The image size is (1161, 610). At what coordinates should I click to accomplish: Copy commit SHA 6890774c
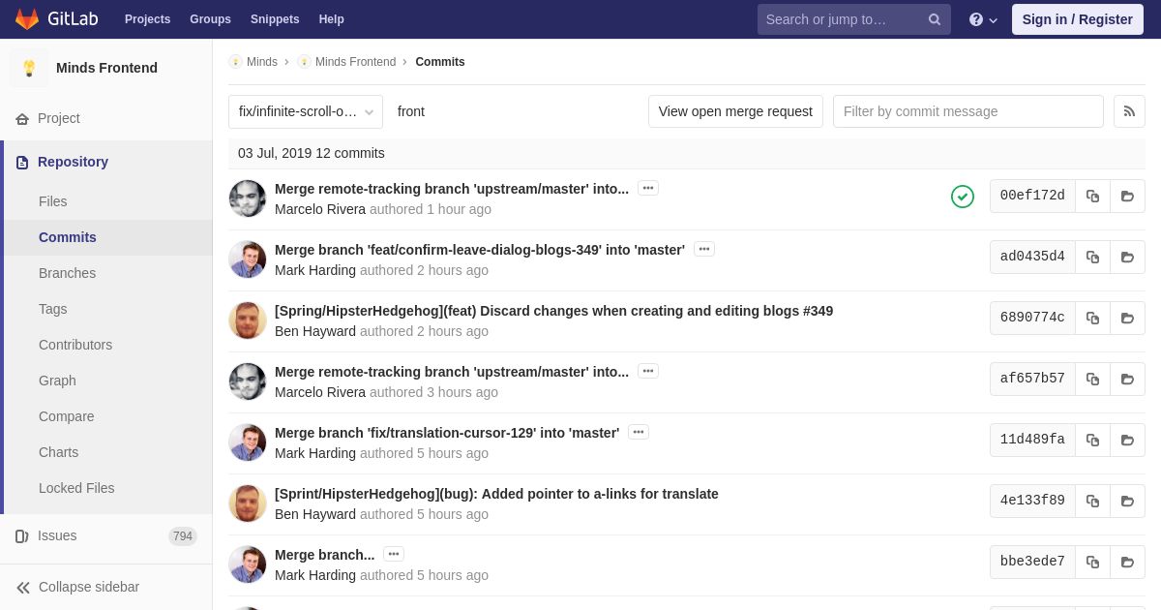(1092, 318)
